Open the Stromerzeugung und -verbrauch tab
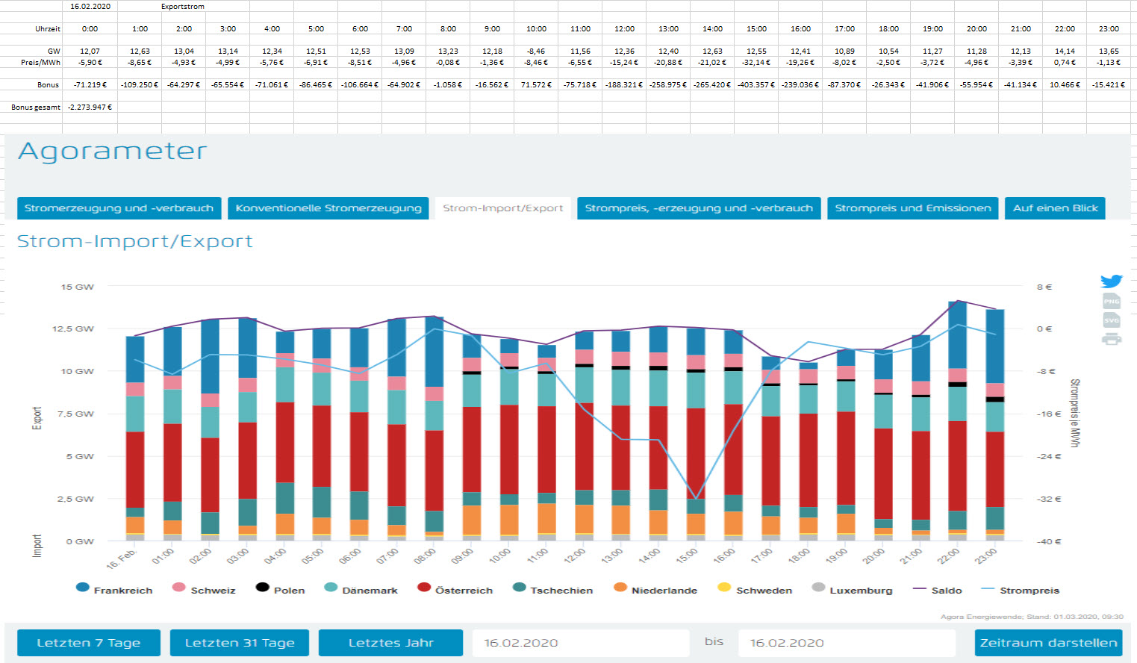Screen dimensions: 1137x663 coord(119,208)
